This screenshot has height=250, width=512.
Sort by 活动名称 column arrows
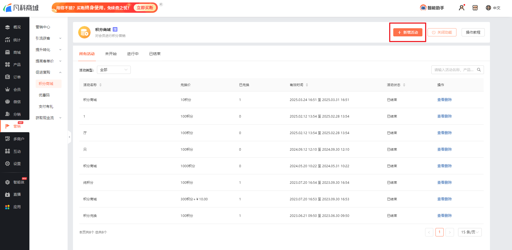[100, 85]
